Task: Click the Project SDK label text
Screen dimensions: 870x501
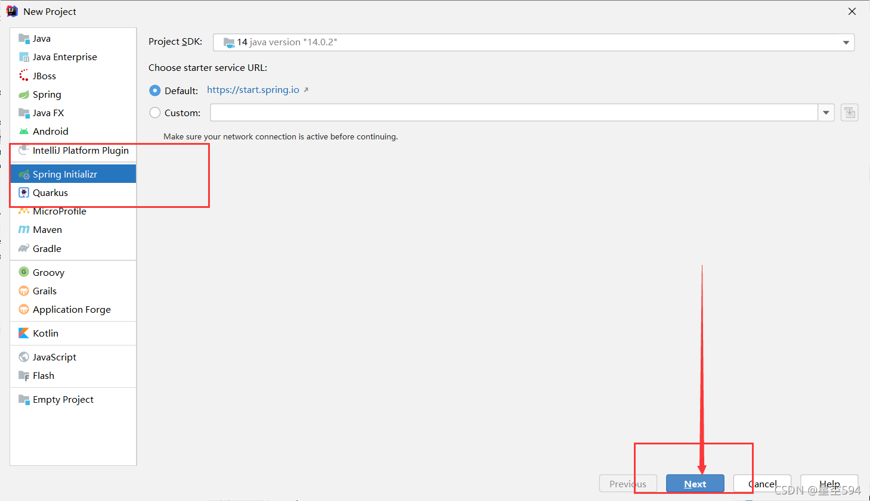Action: point(175,42)
